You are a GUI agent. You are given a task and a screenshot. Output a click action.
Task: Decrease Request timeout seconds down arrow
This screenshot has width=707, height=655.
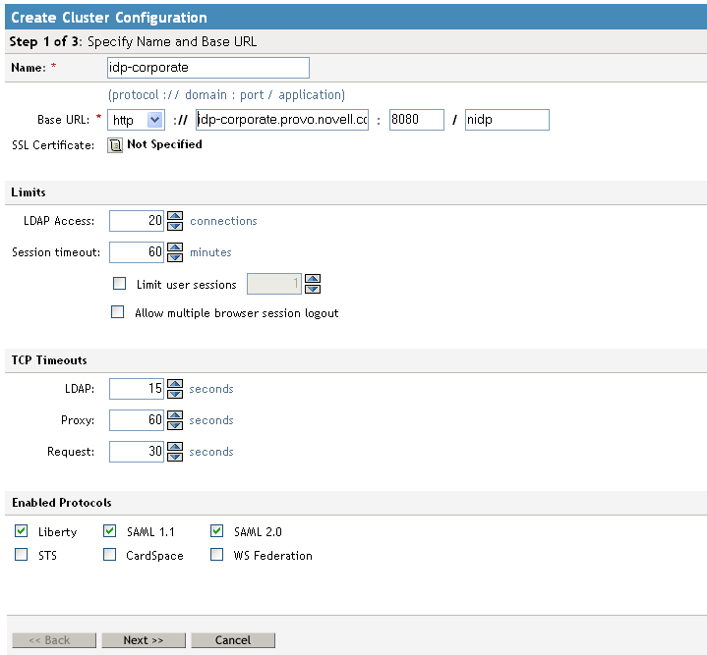(175, 457)
